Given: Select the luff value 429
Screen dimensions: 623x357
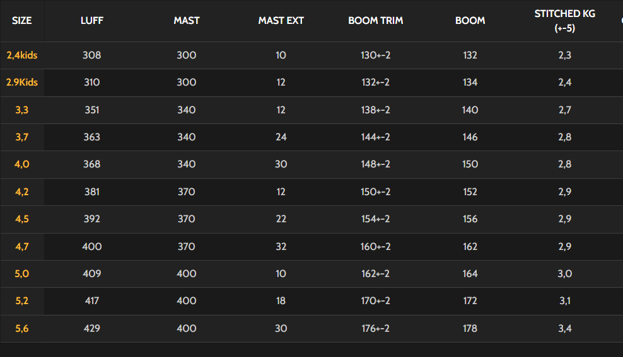Looking at the screenshot, I should (92, 328).
